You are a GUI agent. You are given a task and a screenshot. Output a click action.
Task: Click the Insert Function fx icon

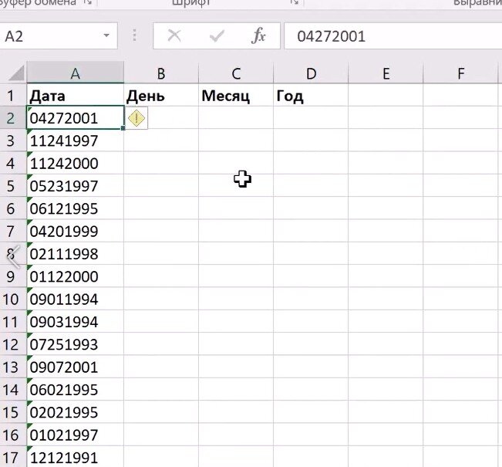click(258, 36)
